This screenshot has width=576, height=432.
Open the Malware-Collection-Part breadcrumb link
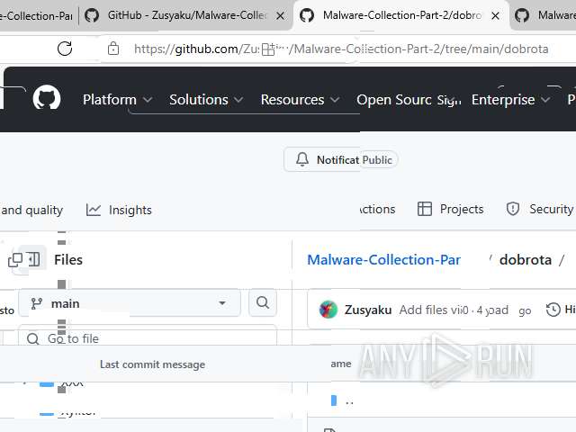(383, 260)
